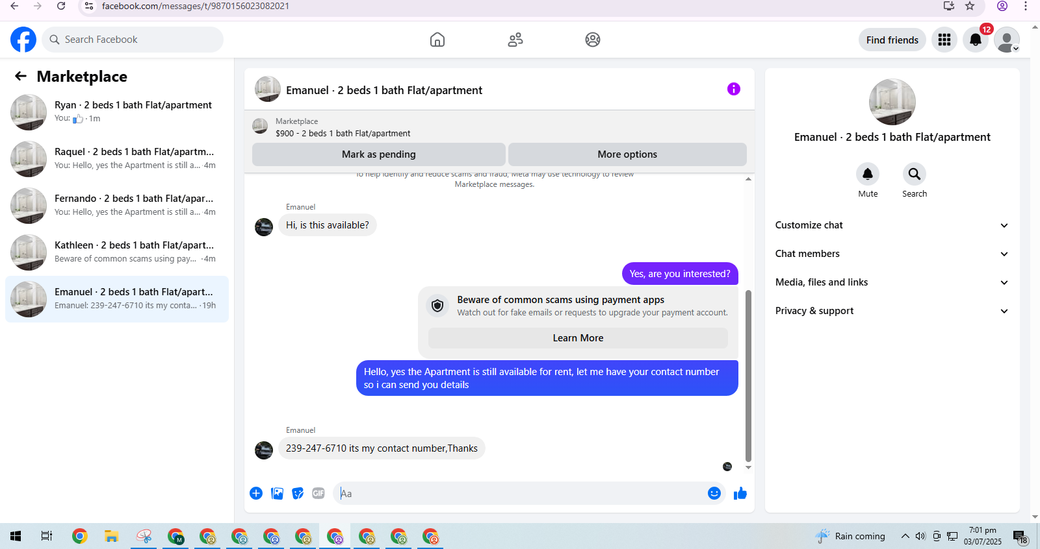Choose a GIF in the composer

tap(318, 493)
